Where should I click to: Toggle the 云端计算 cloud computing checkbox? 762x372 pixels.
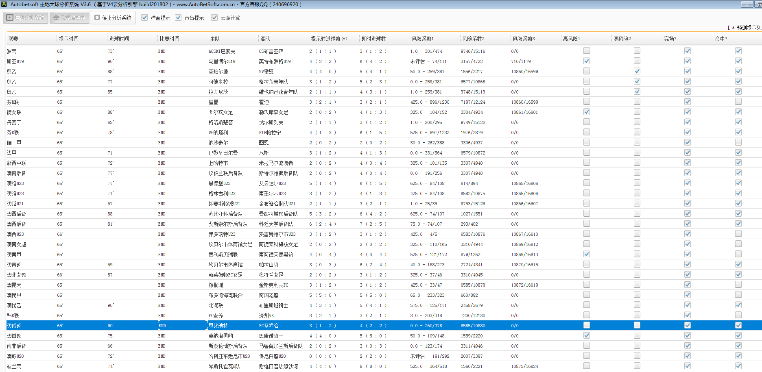(x=214, y=17)
